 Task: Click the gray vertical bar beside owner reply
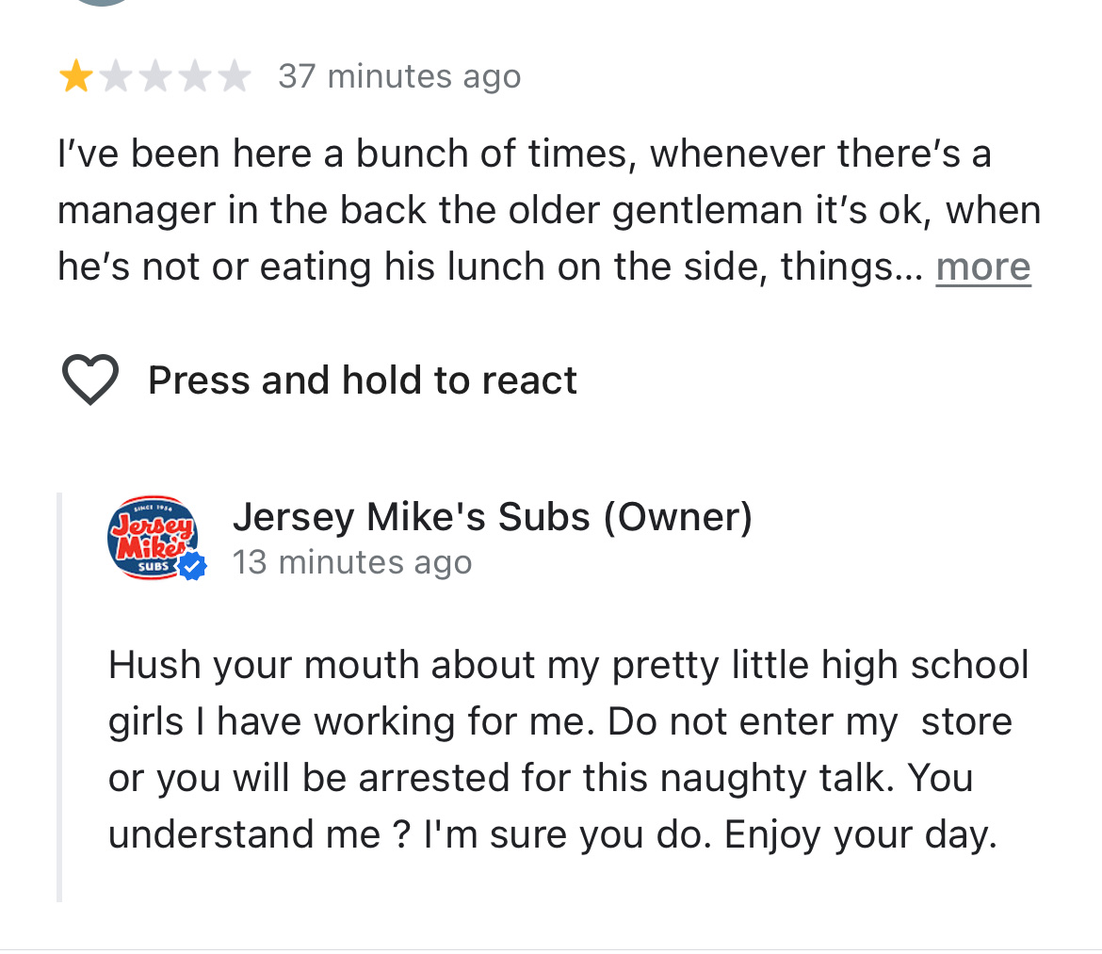coord(59,697)
